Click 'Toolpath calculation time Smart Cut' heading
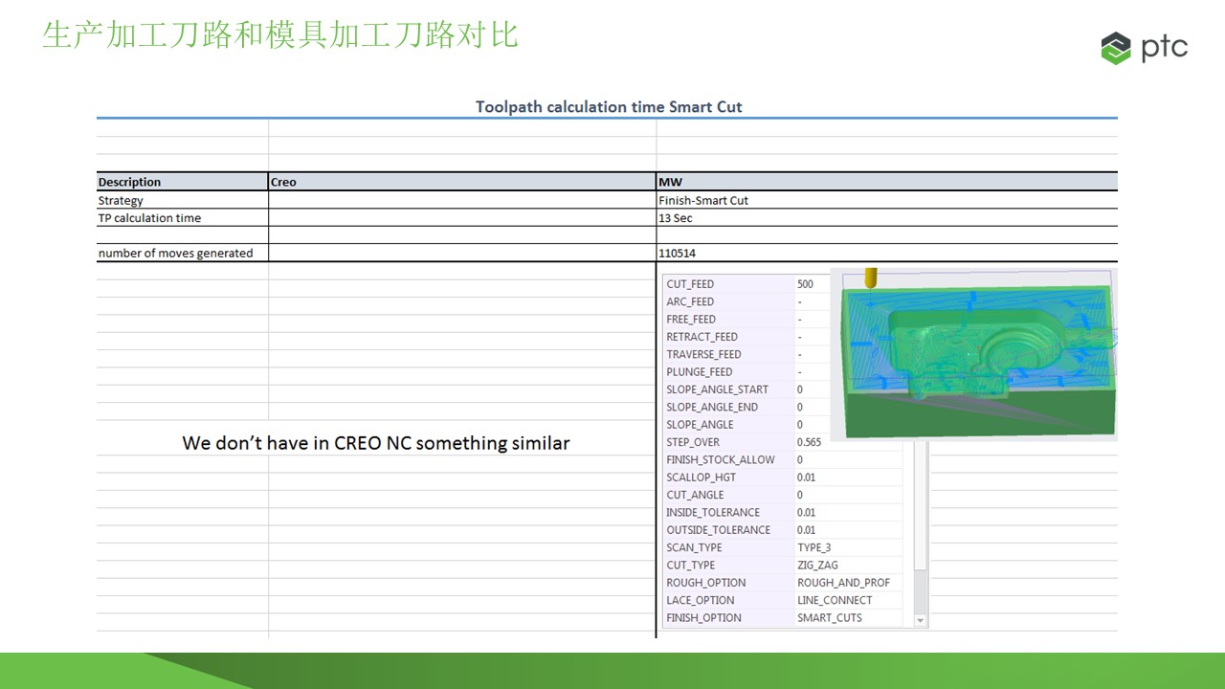This screenshot has height=689, width=1225. pos(609,107)
